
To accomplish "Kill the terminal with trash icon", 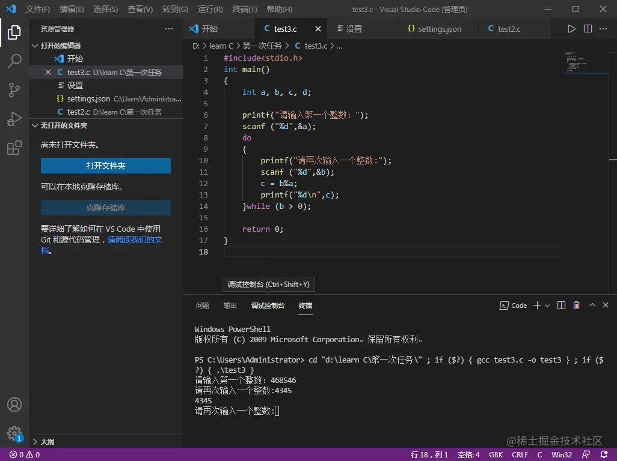I will [x=576, y=306].
